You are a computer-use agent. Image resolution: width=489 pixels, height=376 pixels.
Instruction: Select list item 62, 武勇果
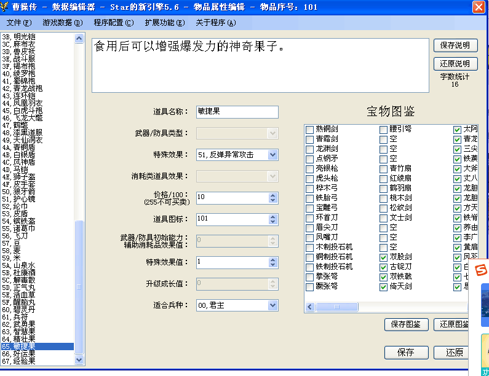tap(38, 324)
